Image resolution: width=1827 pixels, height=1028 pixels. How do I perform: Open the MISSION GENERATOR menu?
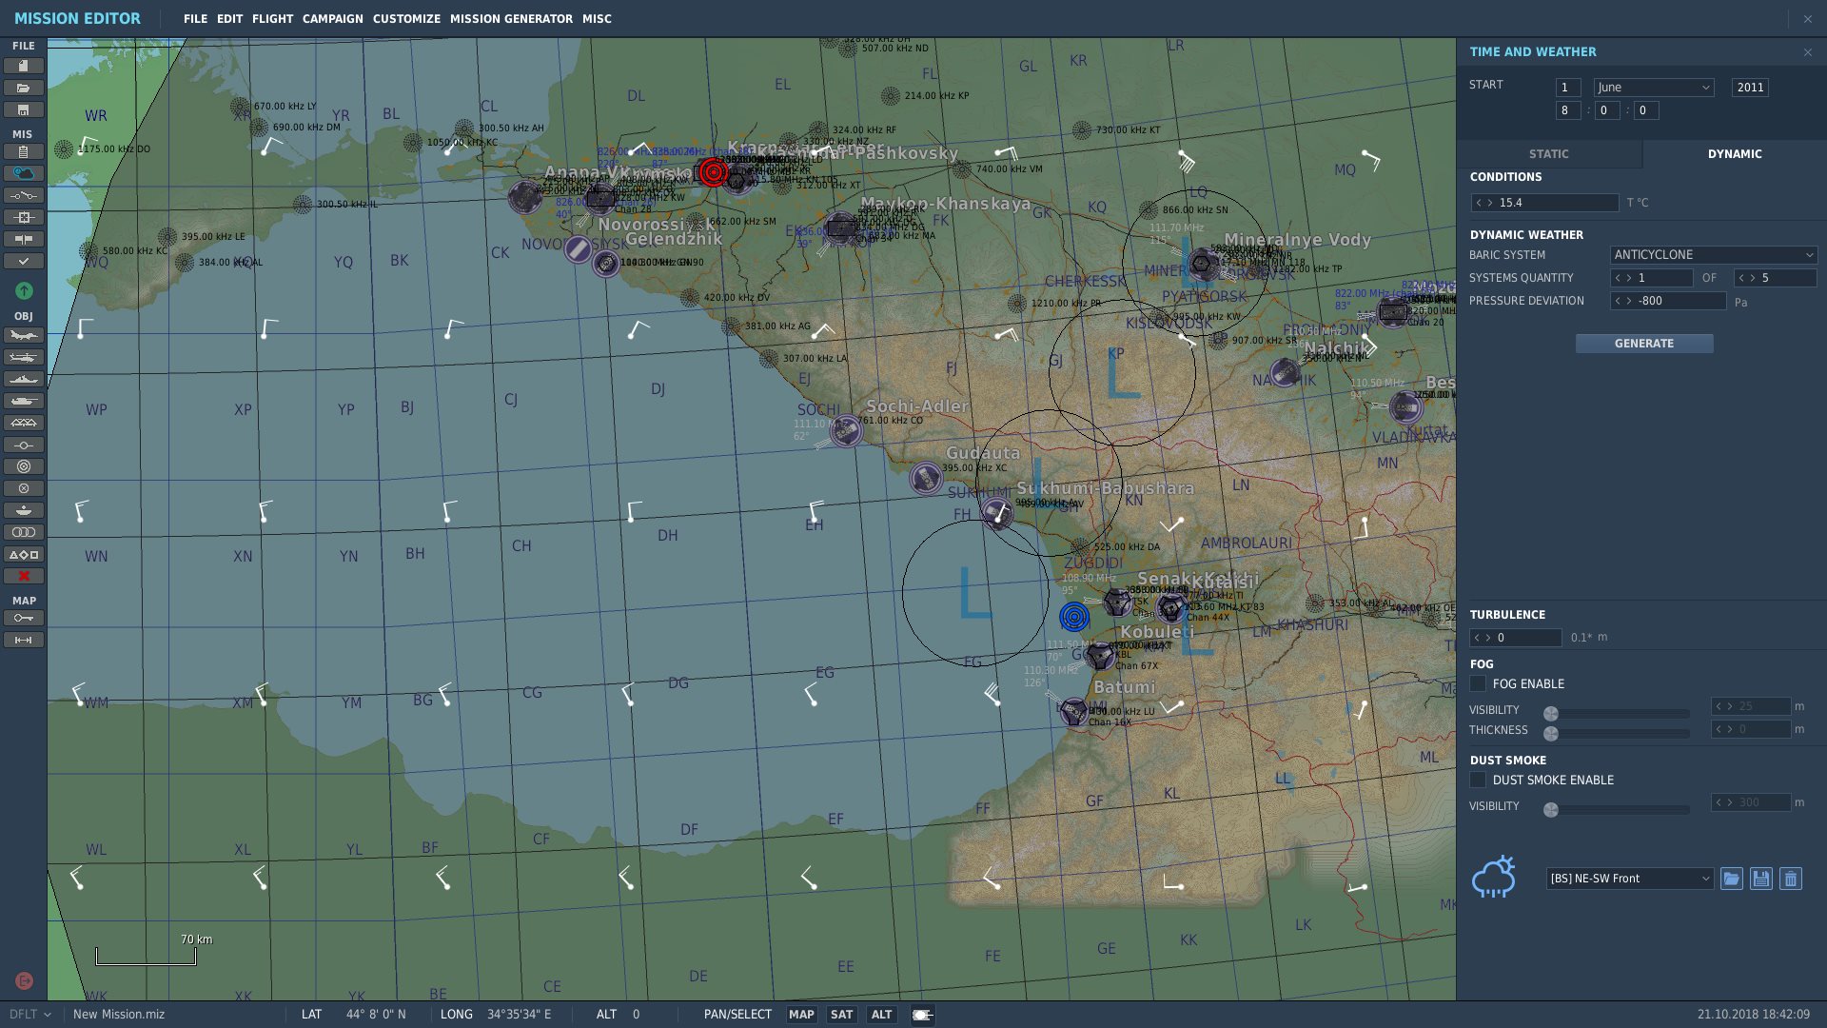(510, 18)
